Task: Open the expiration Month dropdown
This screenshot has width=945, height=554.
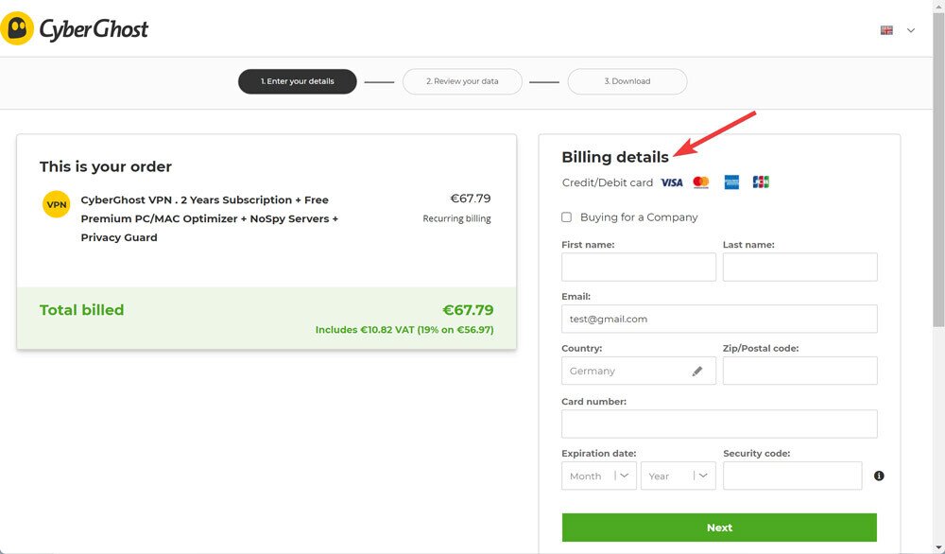Action: tap(599, 476)
